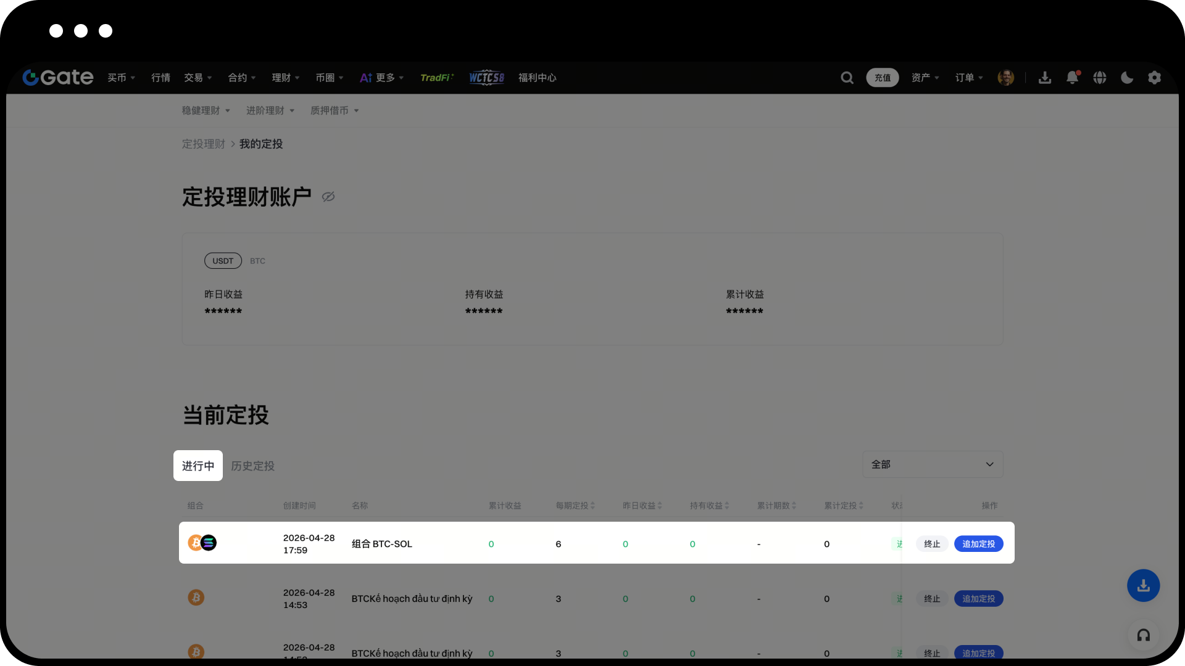The width and height of the screenshot is (1185, 666).
Task: Sort by 昨日收益 column header
Action: pyautogui.click(x=642, y=506)
